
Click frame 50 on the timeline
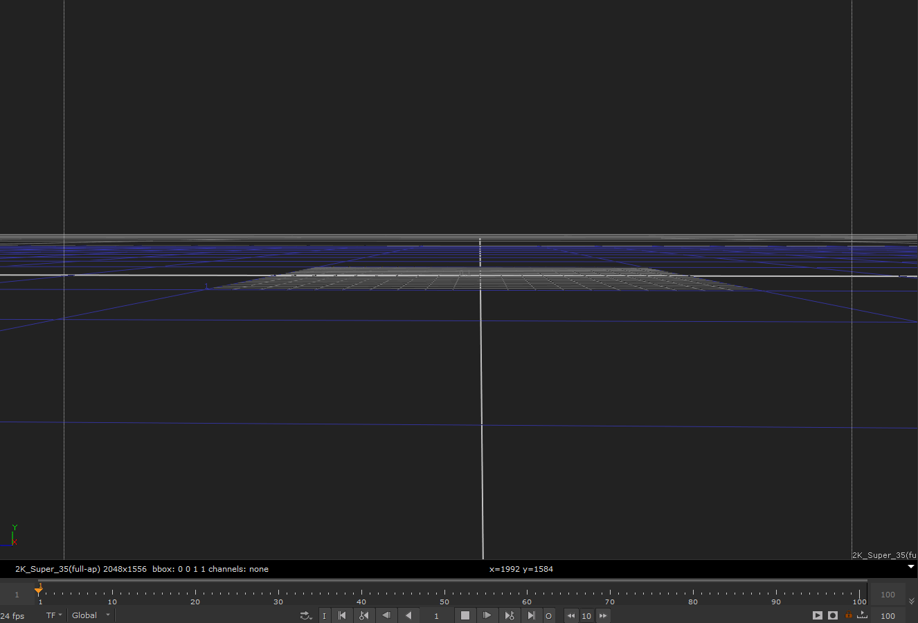[444, 593]
